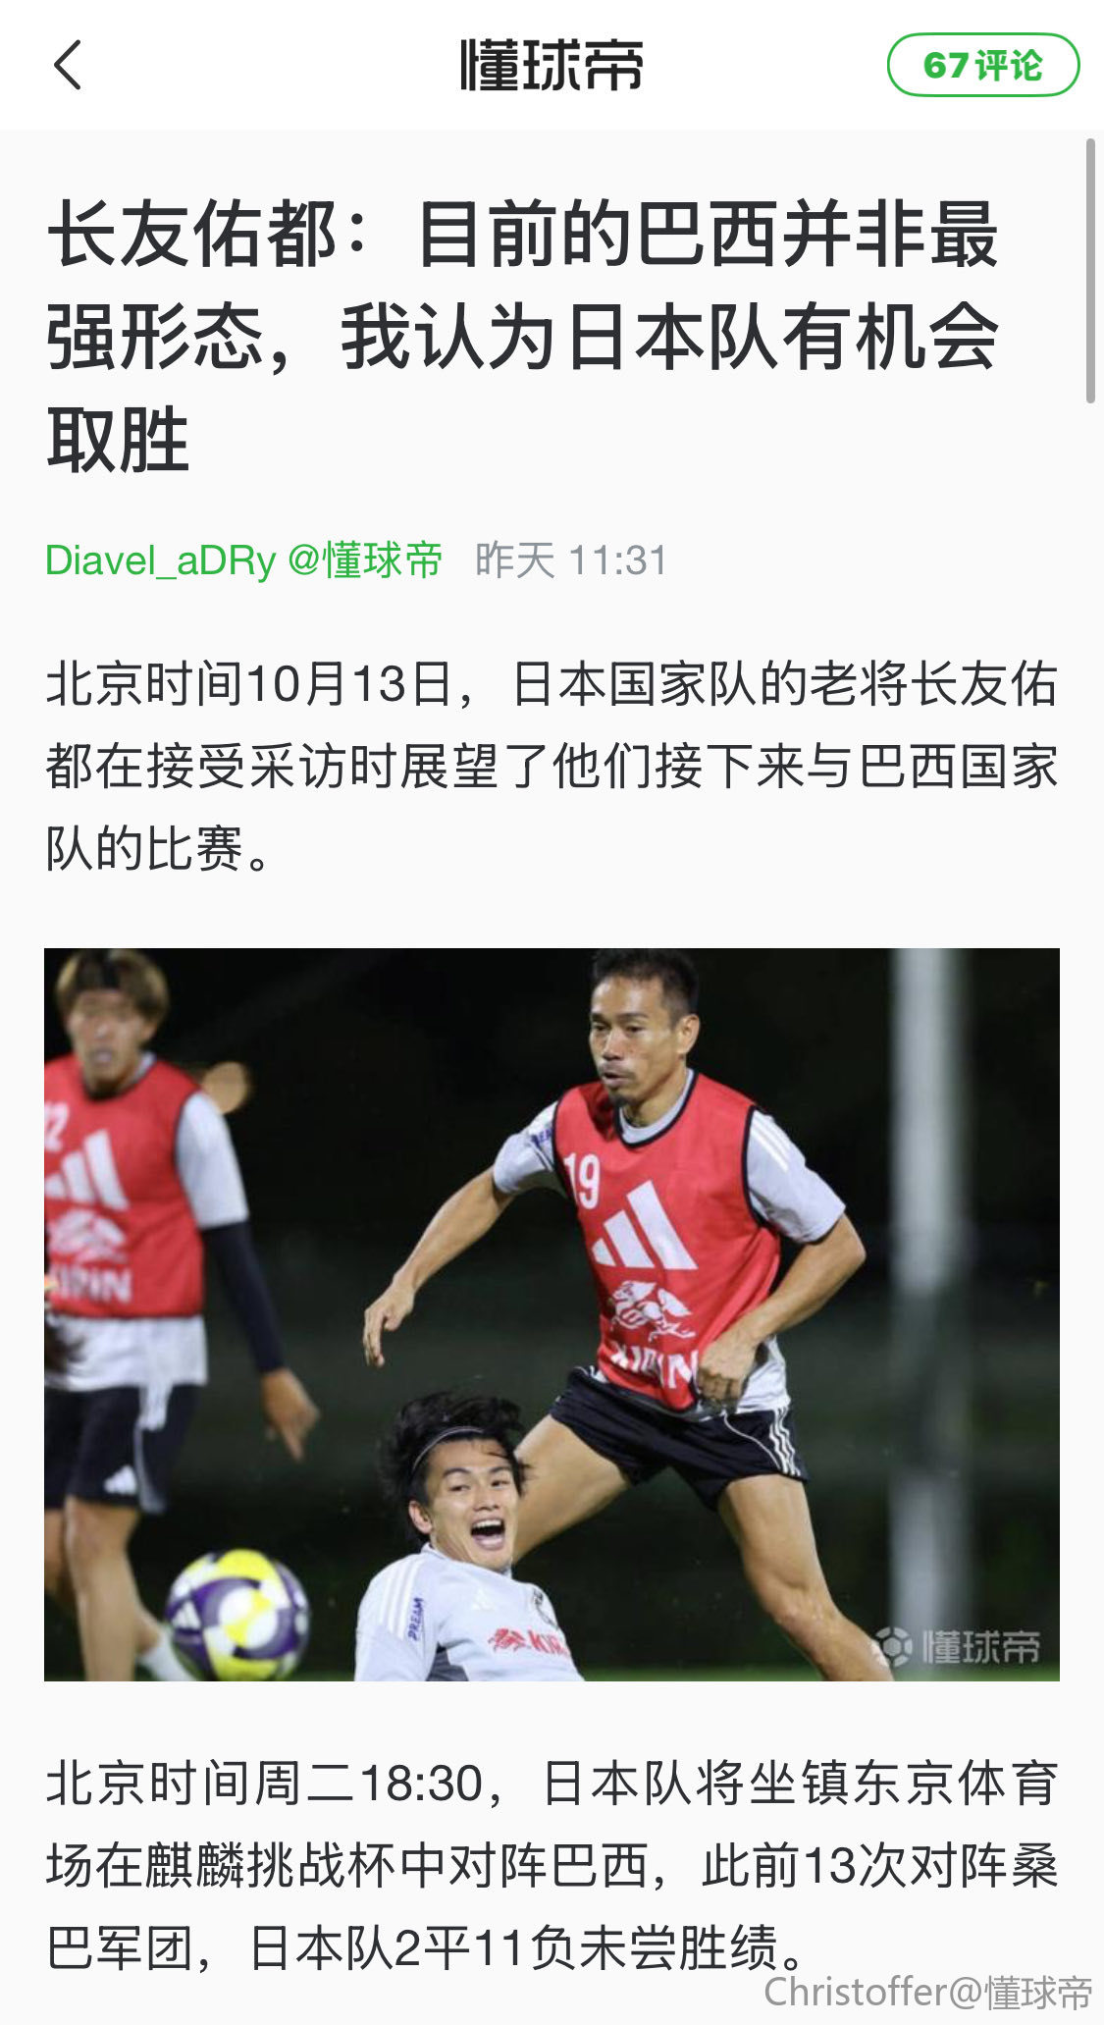1104x2025 pixels.
Task: Tap the Christoffer@懂球帝 watermark text
Action: point(928,1993)
